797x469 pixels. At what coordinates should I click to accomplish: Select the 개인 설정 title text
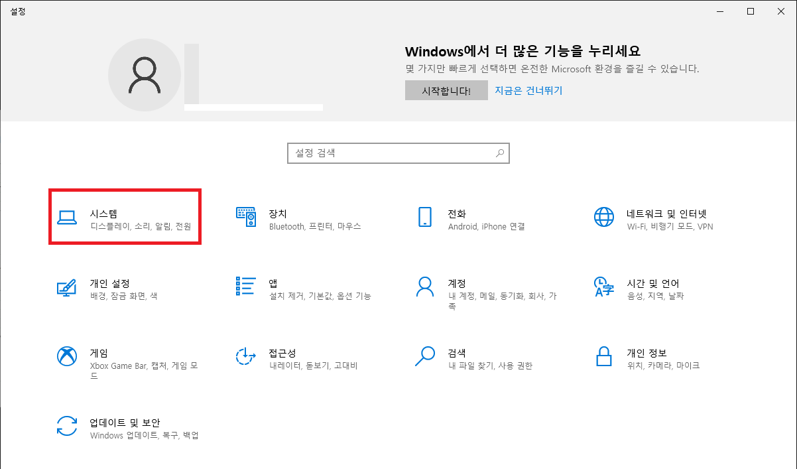(x=109, y=283)
